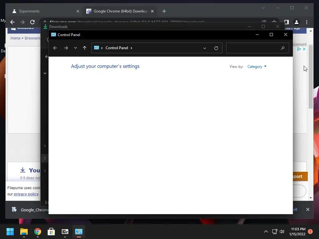Click the Control Panel search box
This screenshot has width=319, height=239.
click(257, 48)
